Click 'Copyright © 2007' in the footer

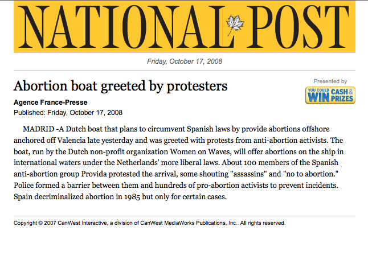pos(35,223)
